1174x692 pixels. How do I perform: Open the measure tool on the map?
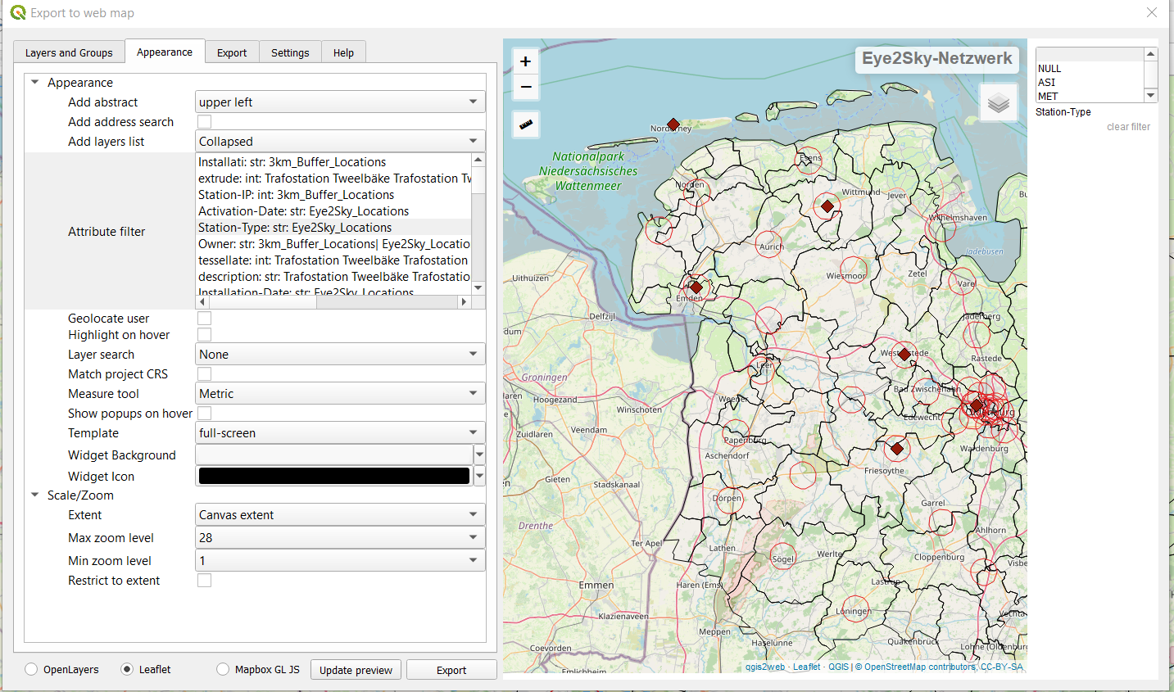click(x=525, y=124)
